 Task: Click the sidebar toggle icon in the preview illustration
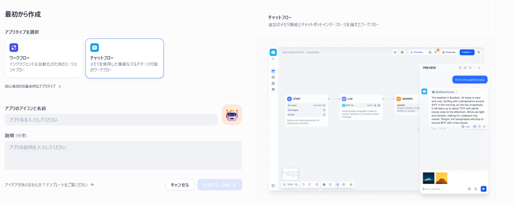pyautogui.click(x=273, y=186)
